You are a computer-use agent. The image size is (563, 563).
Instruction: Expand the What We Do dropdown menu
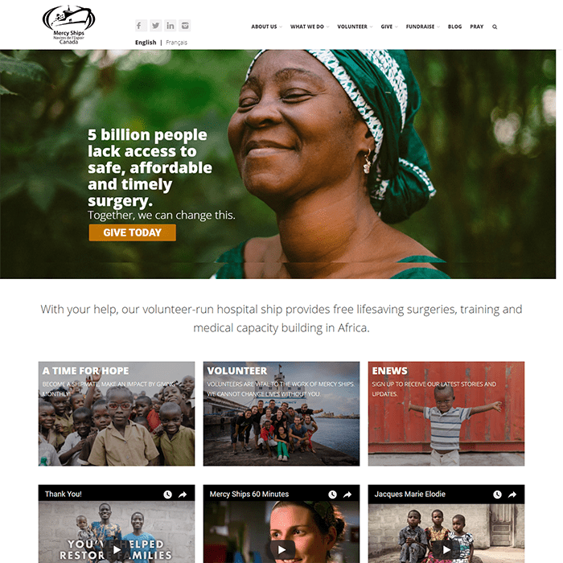pos(310,27)
